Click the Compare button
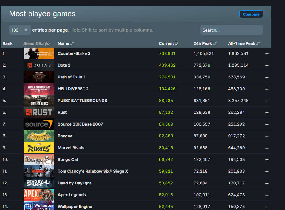This screenshot has height=210, width=285. 251,14
